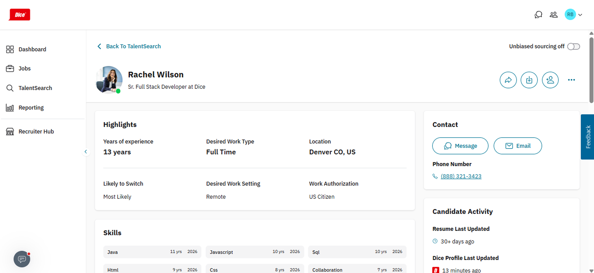Email the candidate
The width and height of the screenshot is (594, 273).
pos(518,146)
